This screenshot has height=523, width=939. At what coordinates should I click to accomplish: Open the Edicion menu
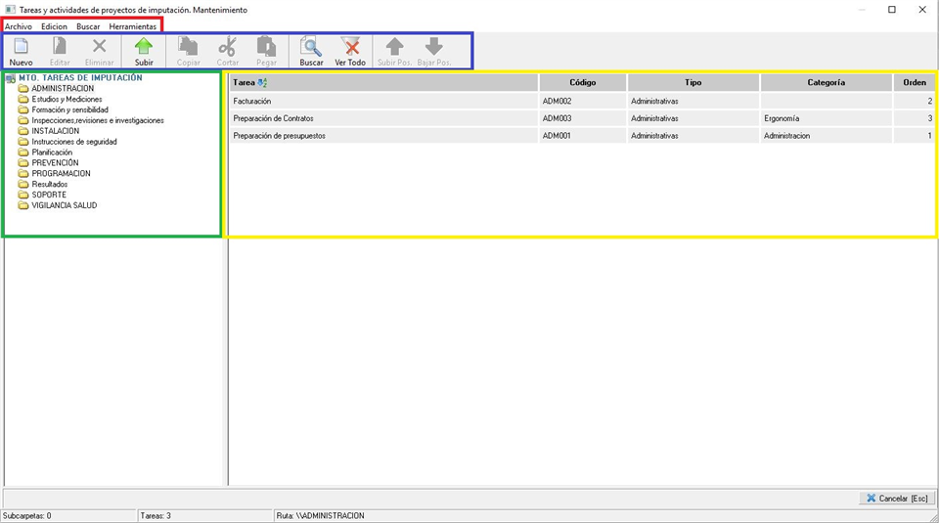pos(54,26)
